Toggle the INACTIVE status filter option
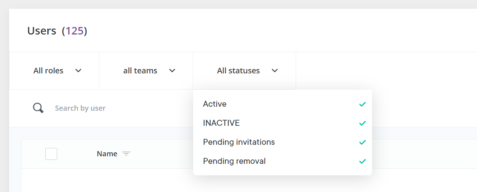Viewport: 477px width, 192px height. [x=221, y=123]
